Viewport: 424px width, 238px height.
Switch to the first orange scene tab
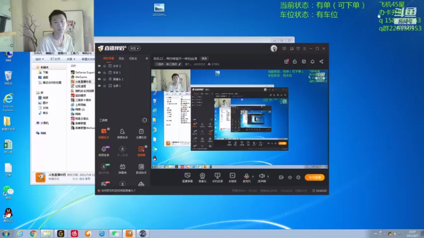(109, 59)
